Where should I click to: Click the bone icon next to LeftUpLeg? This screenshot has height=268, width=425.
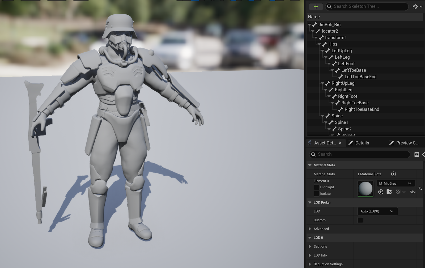coord(328,50)
